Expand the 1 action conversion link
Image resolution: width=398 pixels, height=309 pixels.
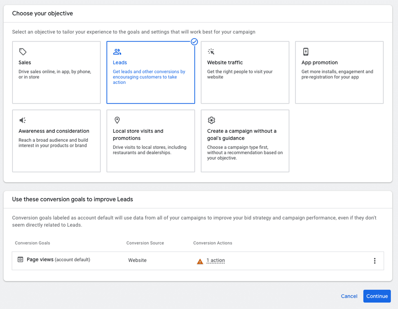pyautogui.click(x=215, y=260)
